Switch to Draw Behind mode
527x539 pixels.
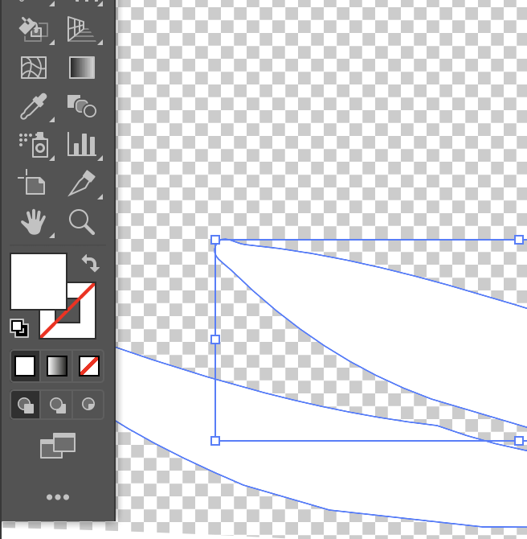[x=57, y=405]
